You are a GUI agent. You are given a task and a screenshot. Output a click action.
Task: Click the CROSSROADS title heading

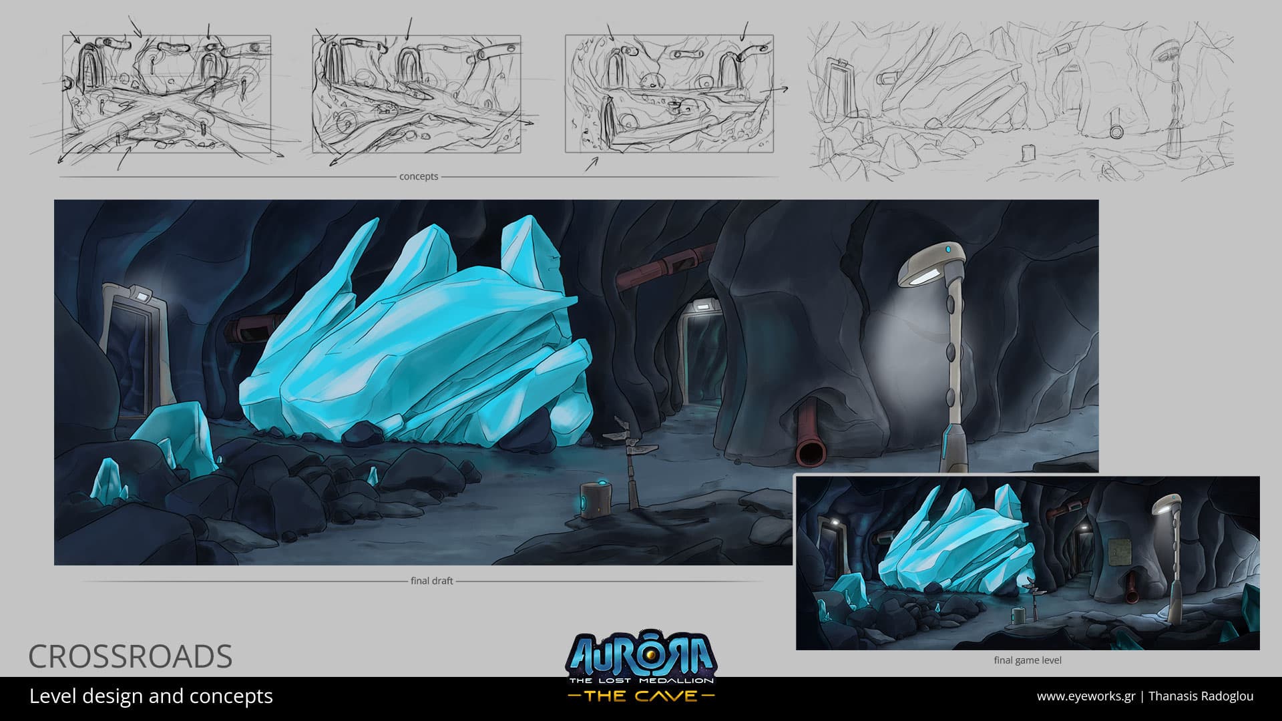pos(130,657)
